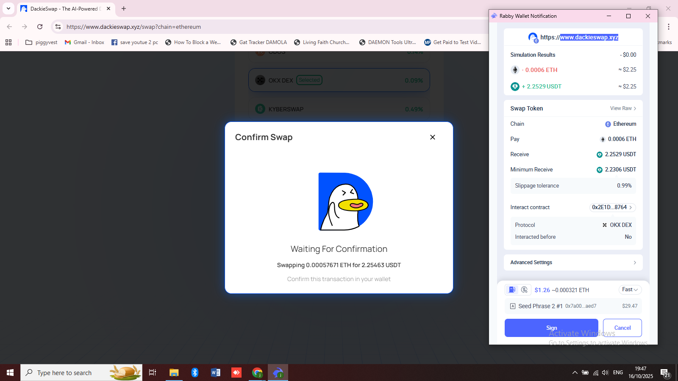This screenshot has height=381, width=678.
Task: Open a new browser tab
Action: (124, 8)
